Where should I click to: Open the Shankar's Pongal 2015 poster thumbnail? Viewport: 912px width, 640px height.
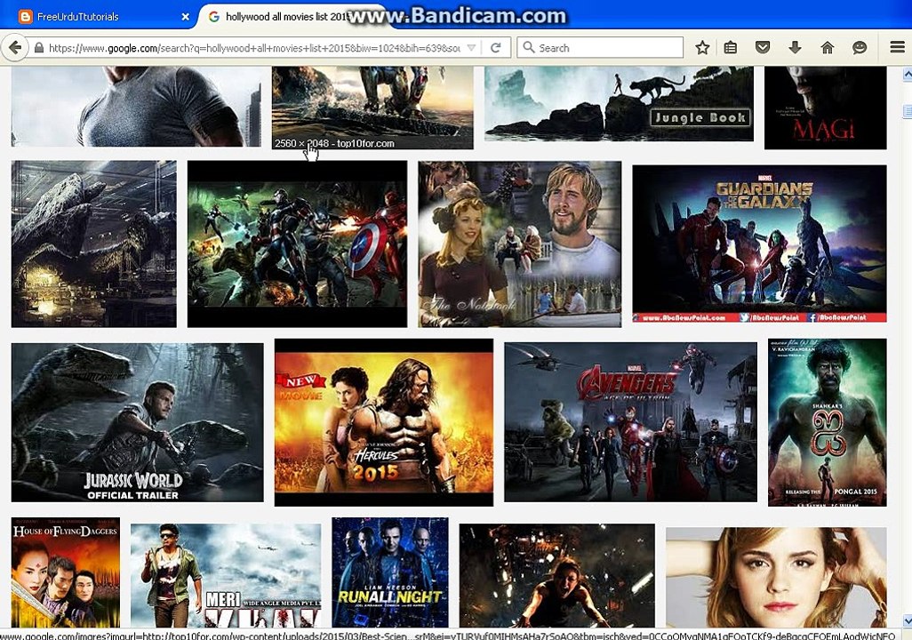click(x=827, y=422)
